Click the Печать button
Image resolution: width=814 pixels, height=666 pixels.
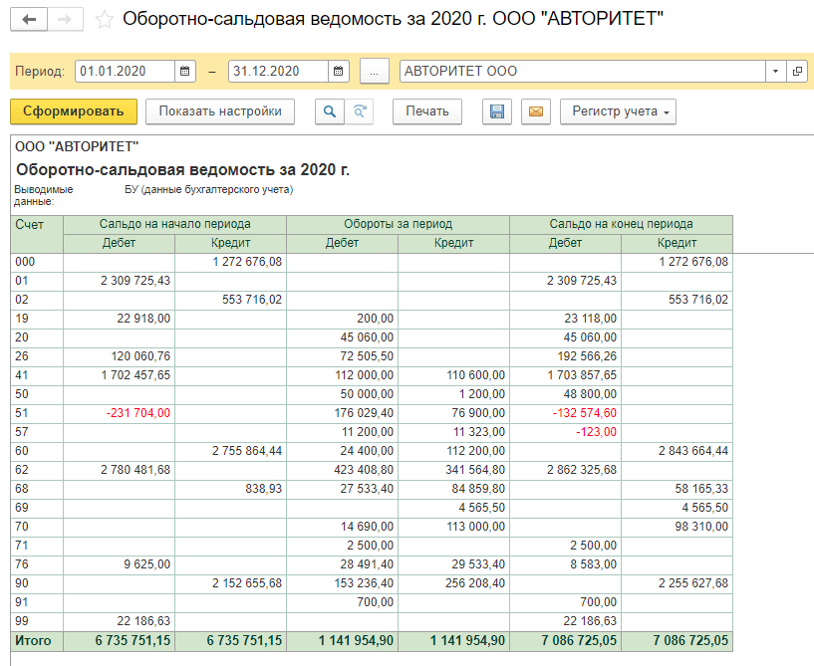coord(427,111)
